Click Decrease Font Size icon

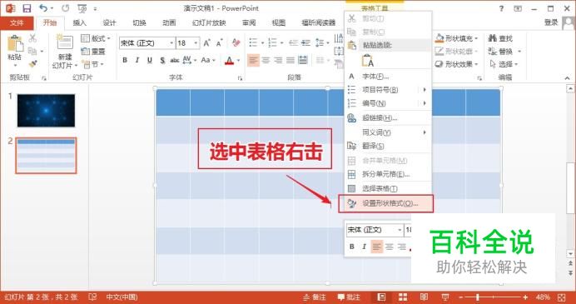[219, 43]
